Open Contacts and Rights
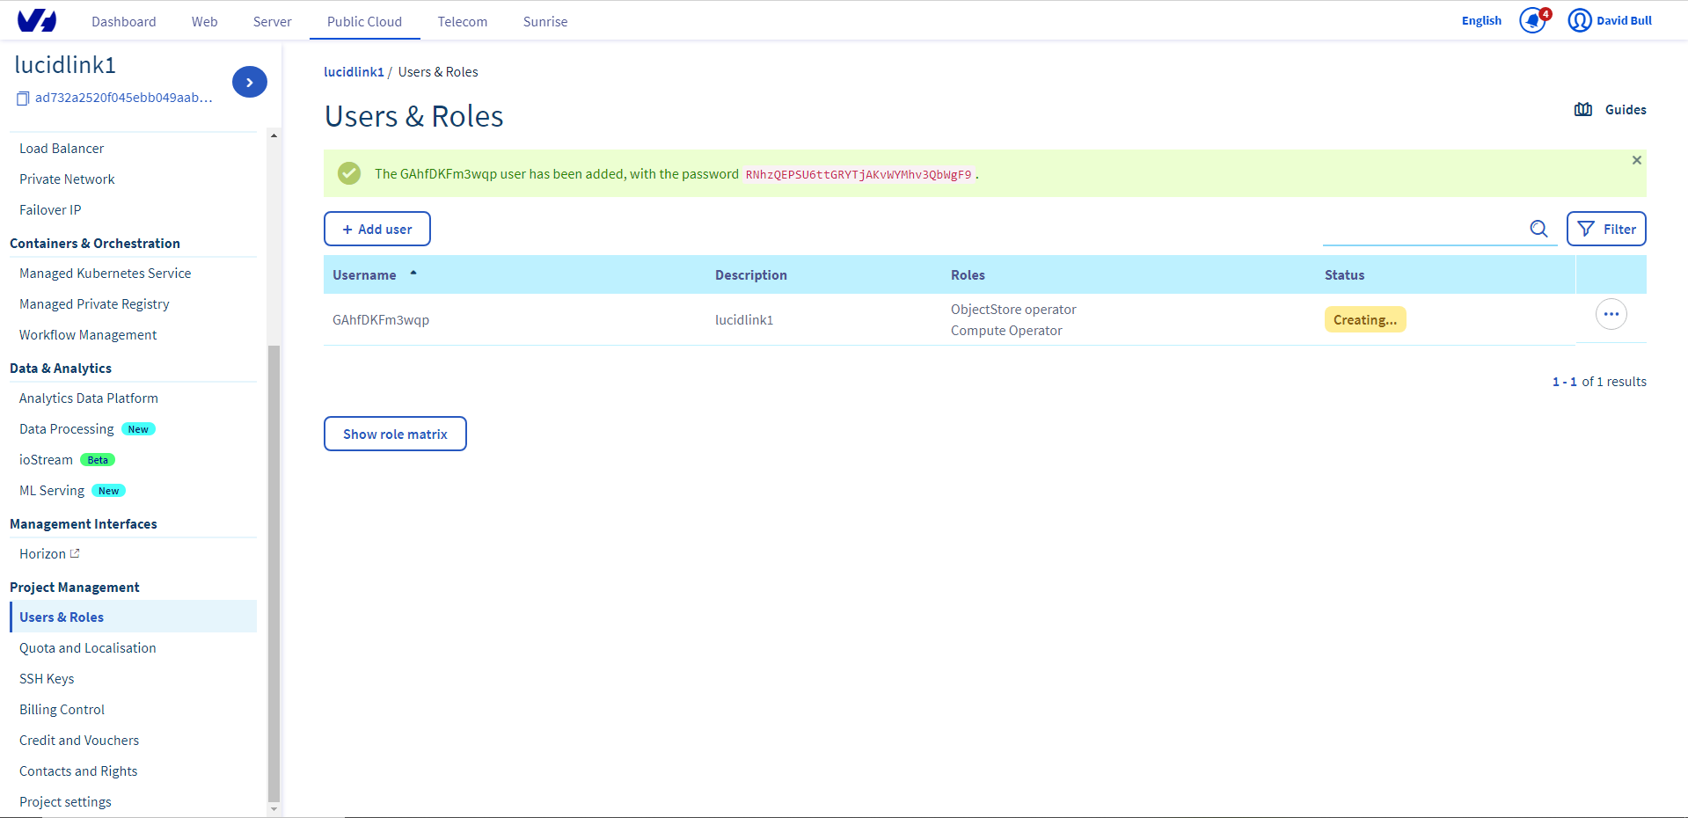 click(78, 771)
